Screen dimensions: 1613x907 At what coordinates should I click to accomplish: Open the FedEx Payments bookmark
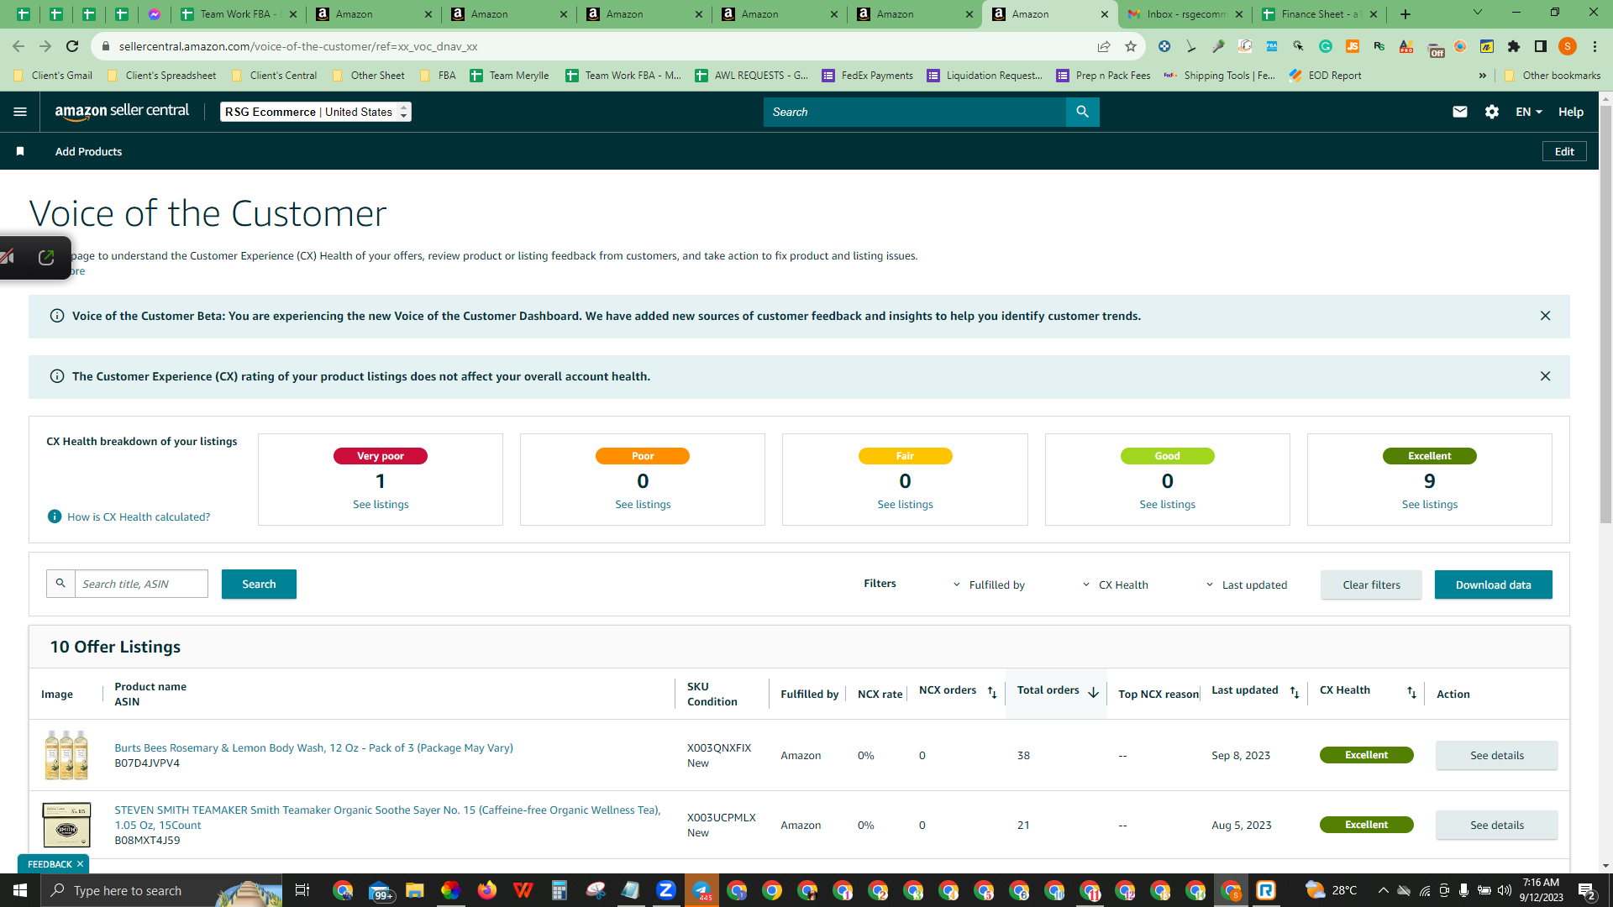[867, 76]
